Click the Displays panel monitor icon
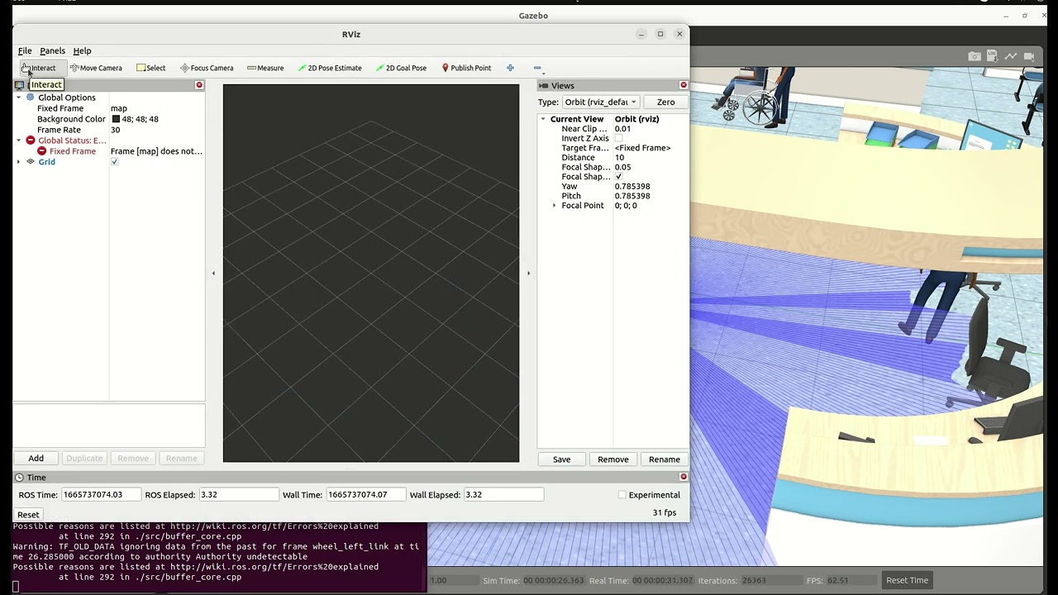 [x=19, y=85]
